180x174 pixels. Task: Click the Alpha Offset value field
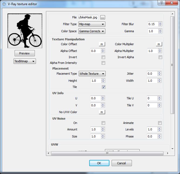tap(96, 51)
